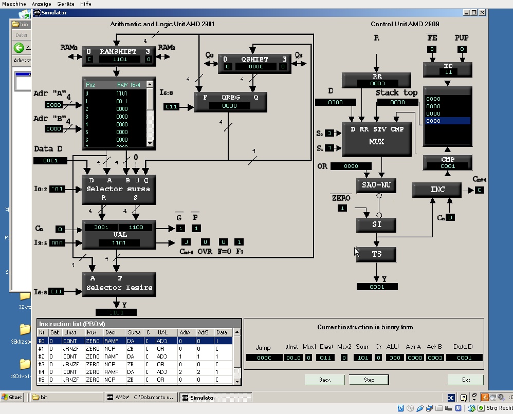Click the VirtualBox mouse integration globe icon

471,408
